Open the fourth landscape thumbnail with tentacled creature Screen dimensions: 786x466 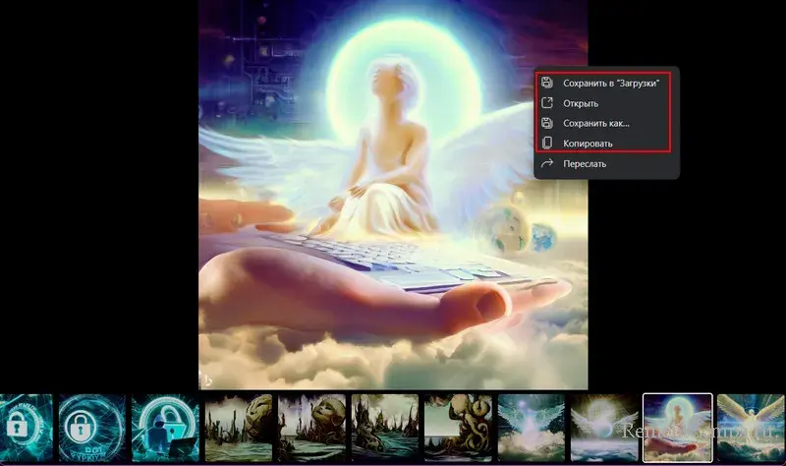tap(457, 428)
